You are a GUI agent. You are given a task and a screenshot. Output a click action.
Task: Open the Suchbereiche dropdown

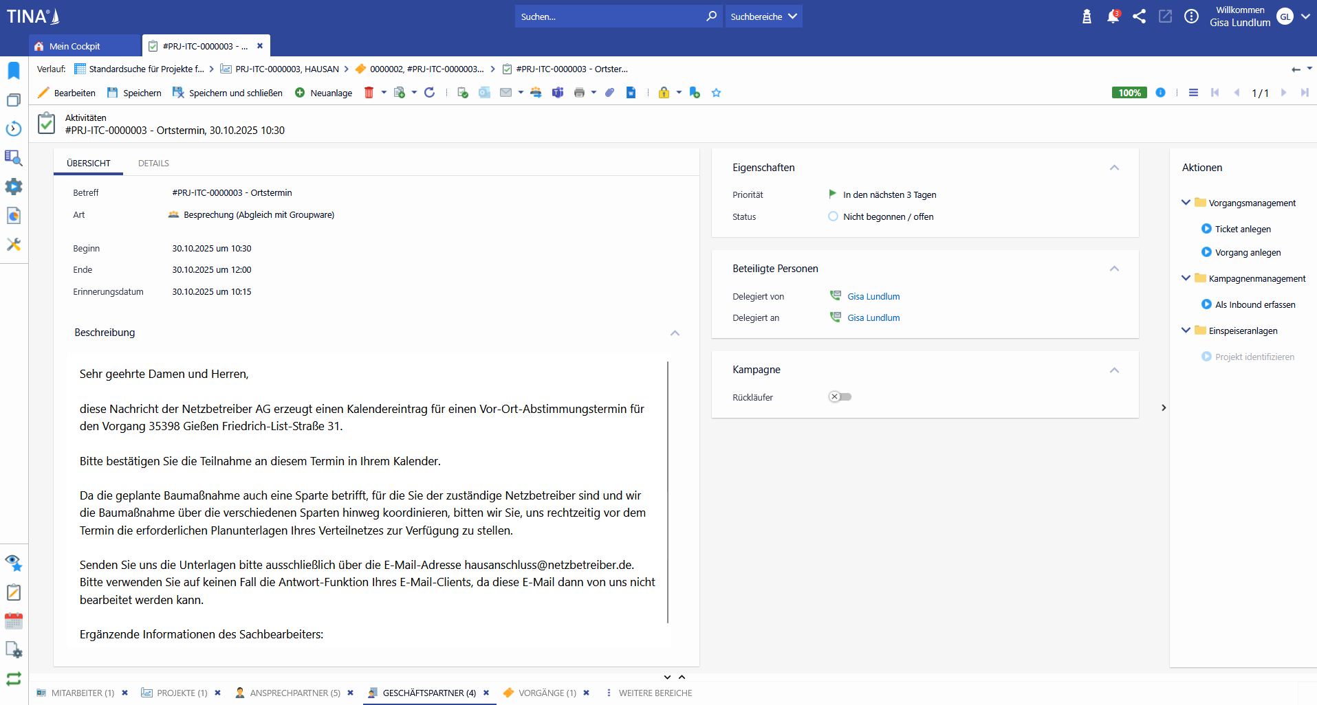coord(763,16)
